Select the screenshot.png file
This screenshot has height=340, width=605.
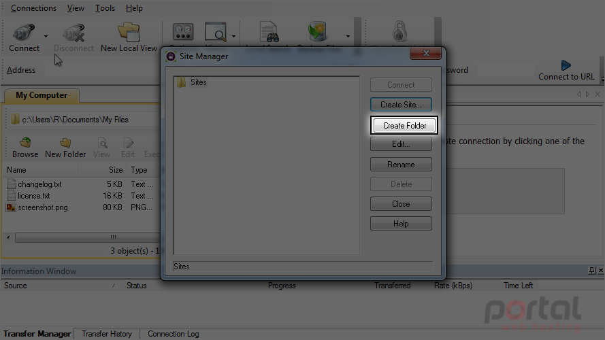click(42, 207)
